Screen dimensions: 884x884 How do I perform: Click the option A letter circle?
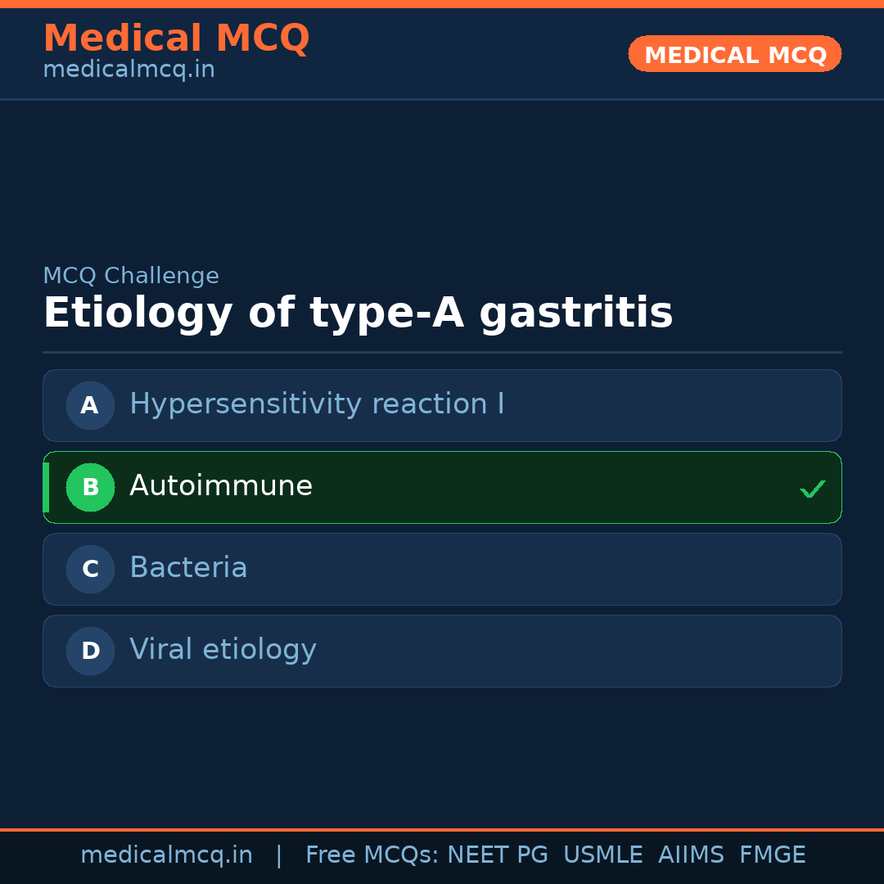(x=90, y=405)
